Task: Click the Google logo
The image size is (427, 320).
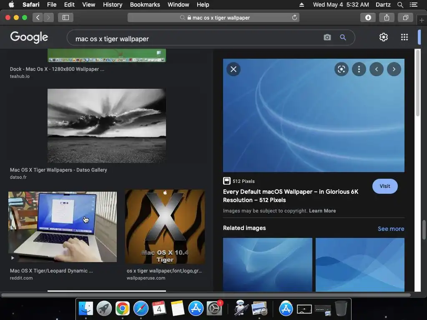Action: point(29,37)
